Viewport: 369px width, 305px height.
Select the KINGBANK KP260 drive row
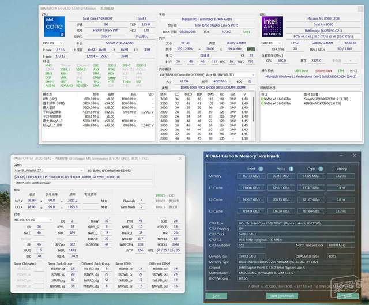pos(311,103)
